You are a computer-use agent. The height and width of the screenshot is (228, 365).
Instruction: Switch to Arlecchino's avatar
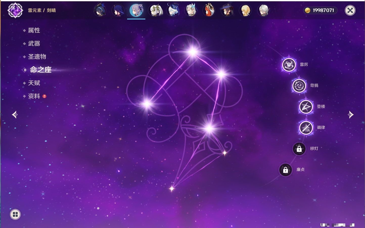click(x=264, y=10)
